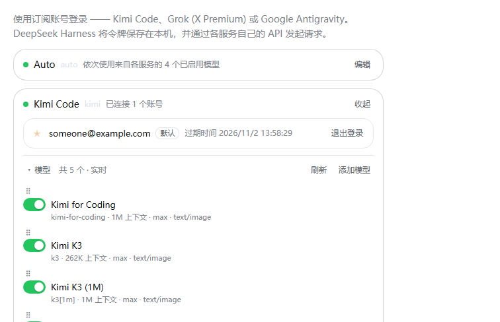Viewport: 500px width, 322px height.
Task: Click 添加模型 to add a model
Action: tap(354, 170)
